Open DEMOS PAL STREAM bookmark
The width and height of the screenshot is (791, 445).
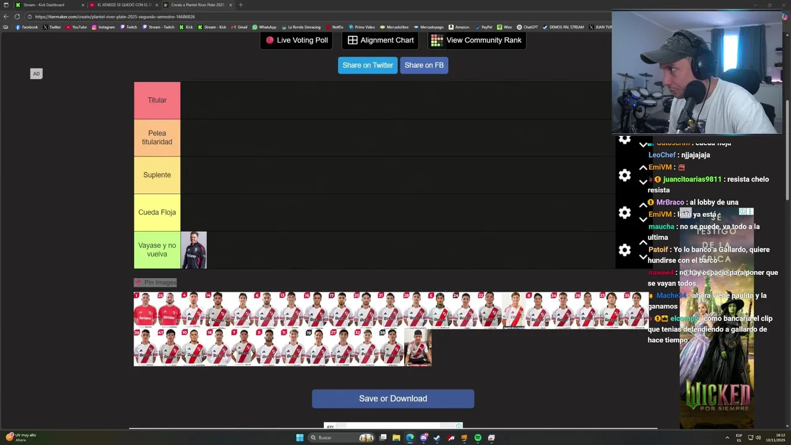point(563,27)
